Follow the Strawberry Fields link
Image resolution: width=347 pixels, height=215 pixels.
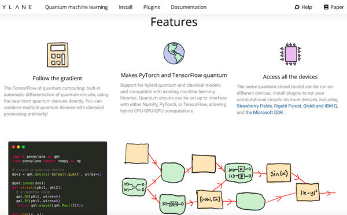click(254, 106)
